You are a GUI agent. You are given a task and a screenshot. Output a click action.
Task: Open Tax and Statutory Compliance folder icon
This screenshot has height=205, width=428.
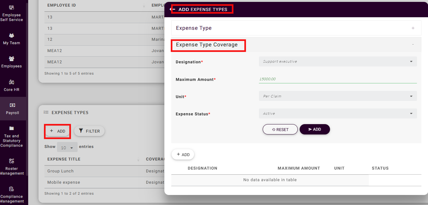(12, 129)
